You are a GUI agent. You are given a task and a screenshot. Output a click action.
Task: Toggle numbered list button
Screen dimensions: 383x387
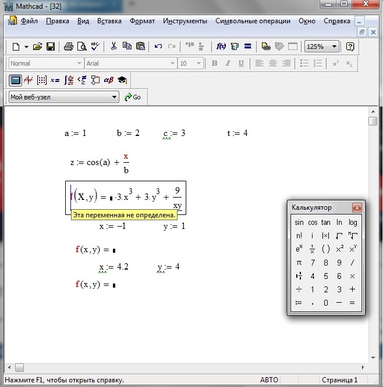pyautogui.click(x=318, y=63)
